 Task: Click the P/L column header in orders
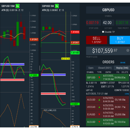point(118,72)
